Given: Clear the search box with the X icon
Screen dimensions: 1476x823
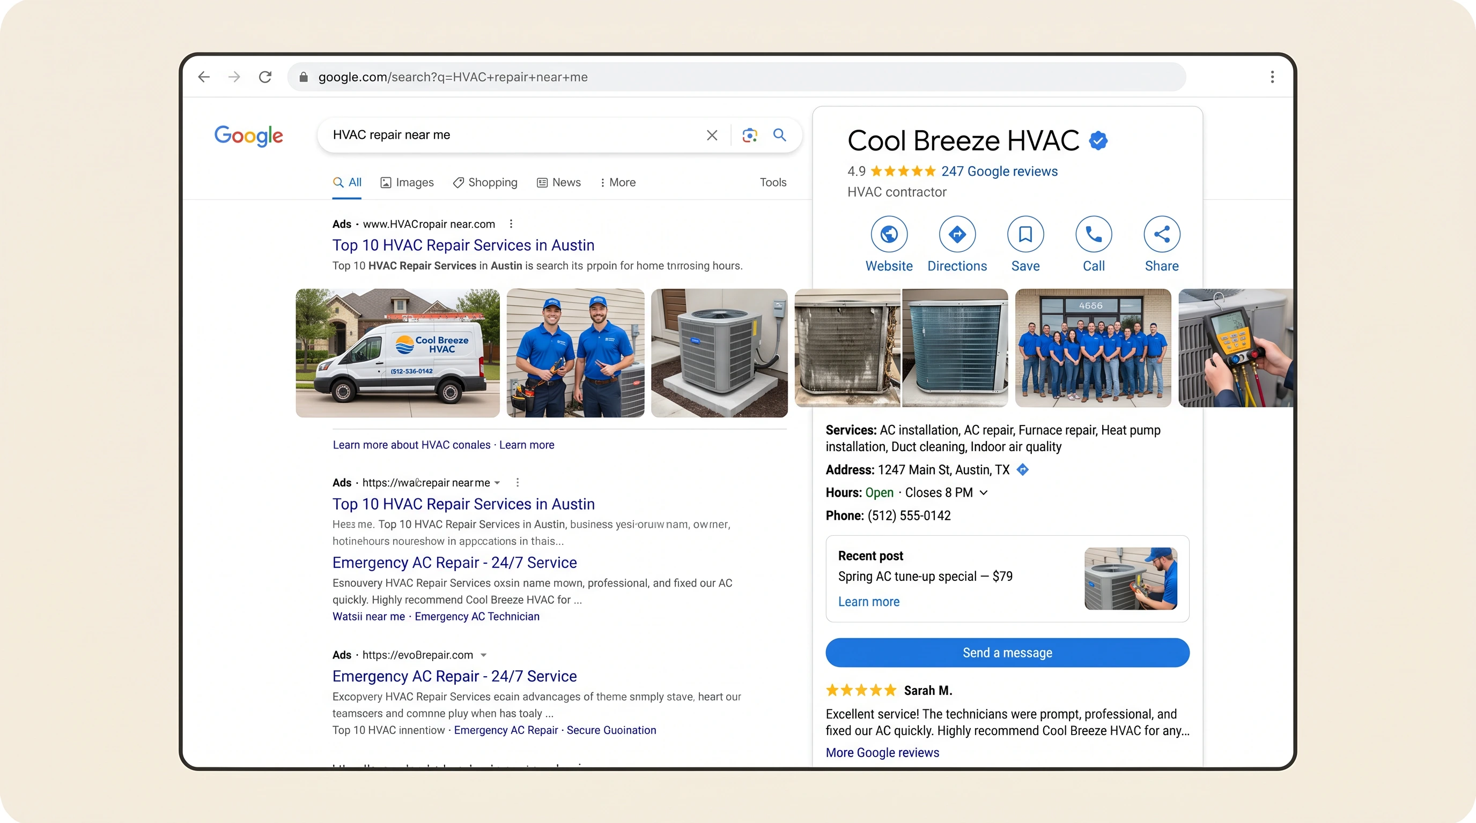Looking at the screenshot, I should [x=712, y=135].
